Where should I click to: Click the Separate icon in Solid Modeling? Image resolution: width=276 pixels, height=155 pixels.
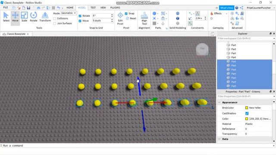178,23
